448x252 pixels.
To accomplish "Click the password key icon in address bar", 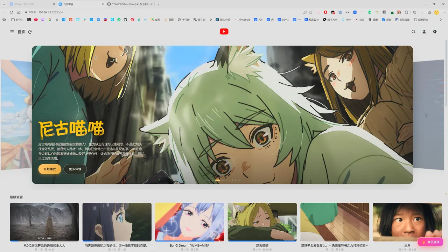I will point(305,12).
